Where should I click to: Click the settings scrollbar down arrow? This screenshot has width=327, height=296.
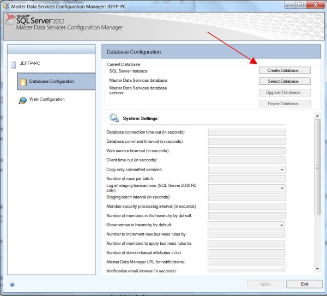(x=317, y=269)
